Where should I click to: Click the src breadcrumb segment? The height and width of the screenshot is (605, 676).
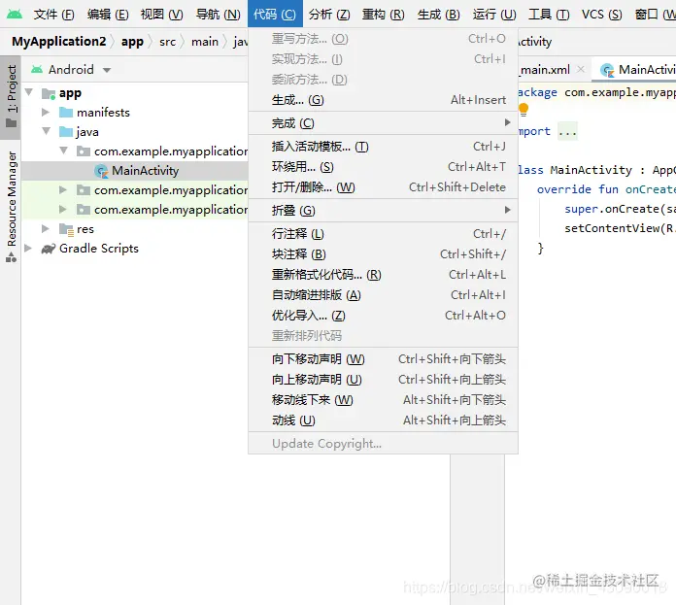[x=167, y=42]
